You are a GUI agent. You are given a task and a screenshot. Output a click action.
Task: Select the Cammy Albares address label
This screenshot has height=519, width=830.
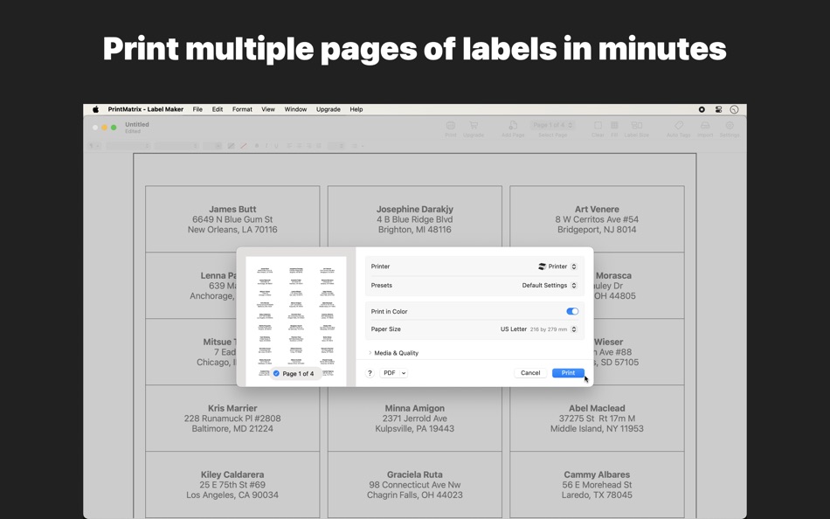[x=597, y=485]
